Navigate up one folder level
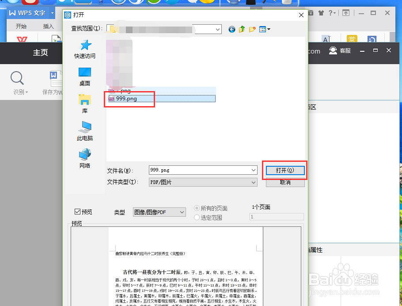The height and width of the screenshot is (306, 402). 242,29
